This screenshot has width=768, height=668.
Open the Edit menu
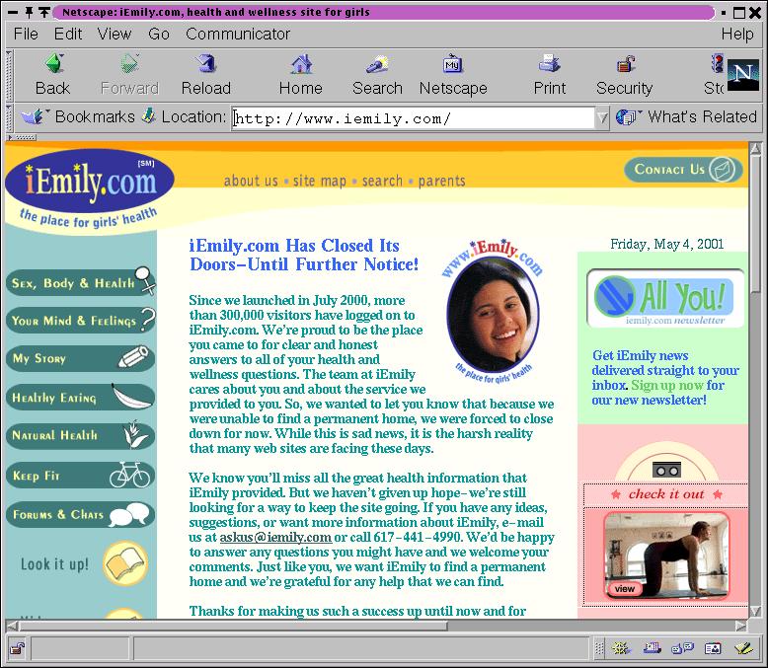click(67, 34)
